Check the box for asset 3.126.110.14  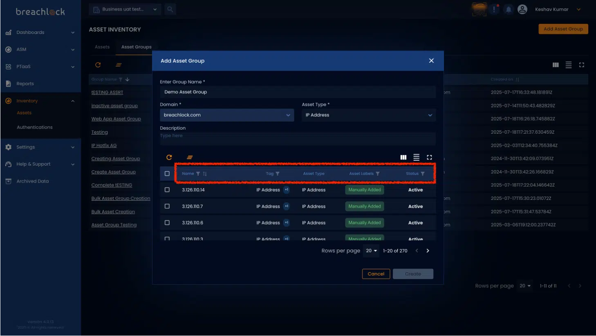tap(167, 190)
